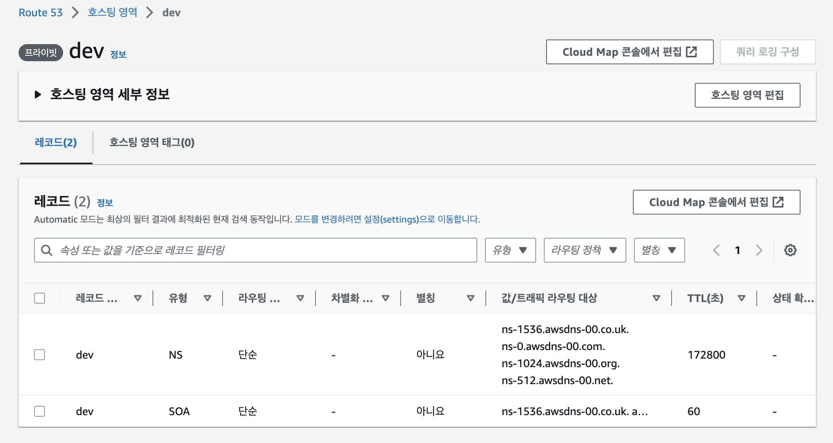Open the 유형 filter dropdown

(510, 250)
